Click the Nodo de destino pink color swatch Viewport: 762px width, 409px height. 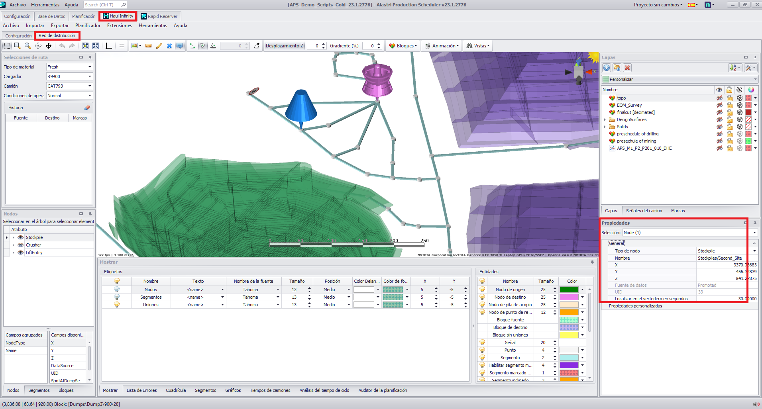point(569,297)
